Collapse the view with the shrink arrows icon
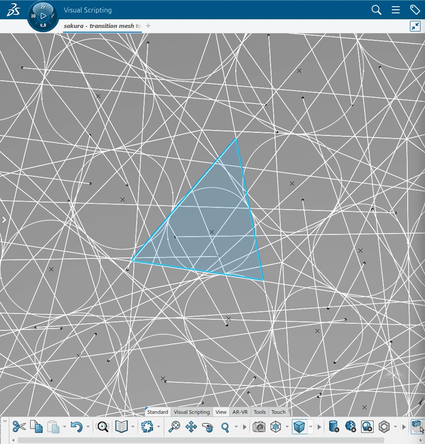 (415, 26)
